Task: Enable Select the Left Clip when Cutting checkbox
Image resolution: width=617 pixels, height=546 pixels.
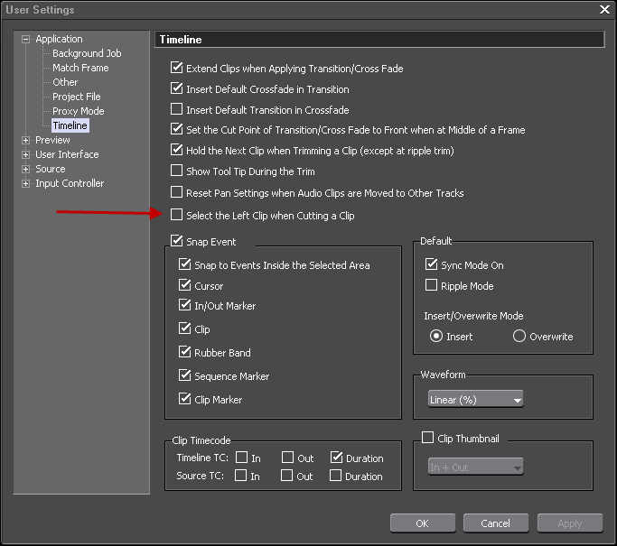Action: pos(177,216)
